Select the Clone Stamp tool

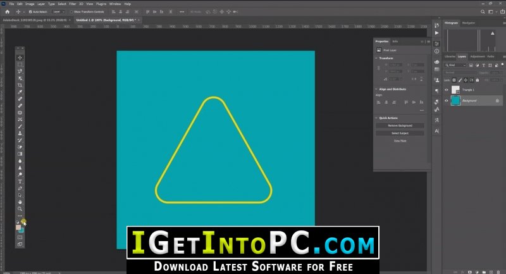tap(20, 134)
